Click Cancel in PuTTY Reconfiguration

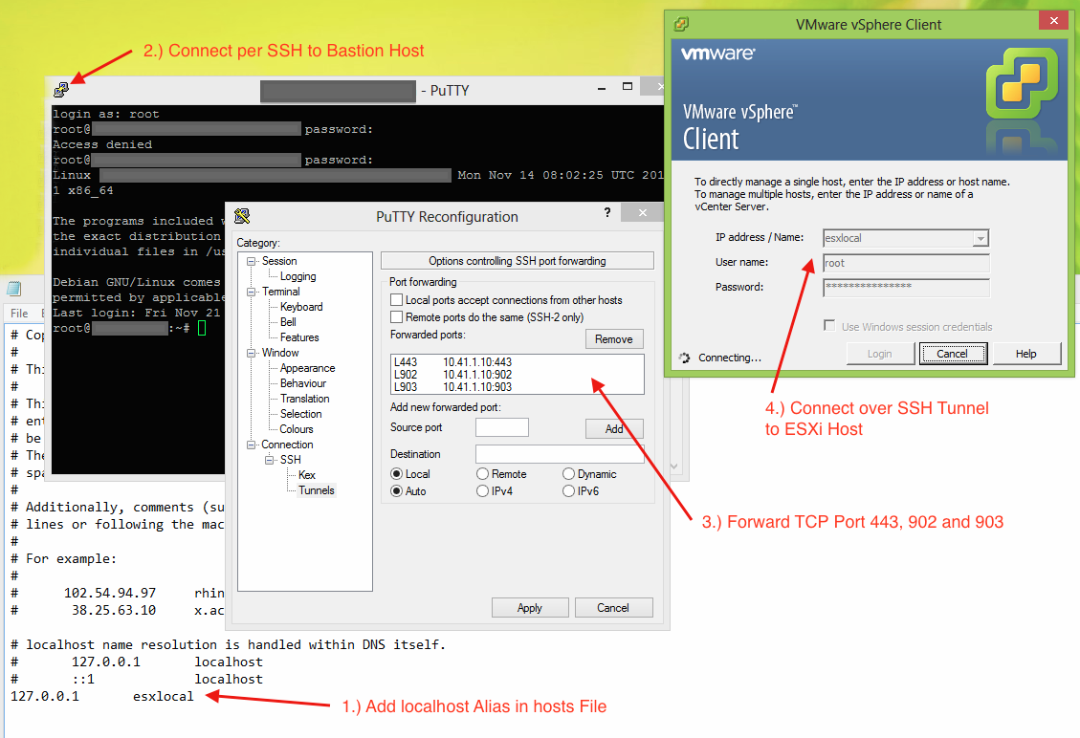(x=613, y=608)
